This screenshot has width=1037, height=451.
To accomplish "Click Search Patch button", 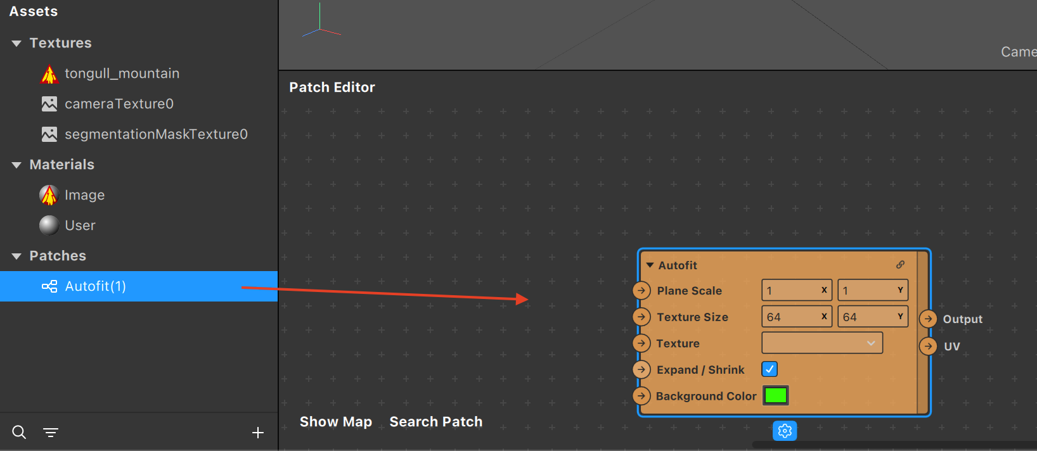I will pos(436,422).
